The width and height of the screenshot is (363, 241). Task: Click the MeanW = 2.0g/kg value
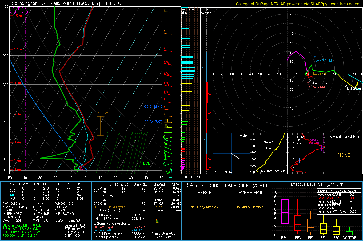pyautogui.click(x=15, y=207)
